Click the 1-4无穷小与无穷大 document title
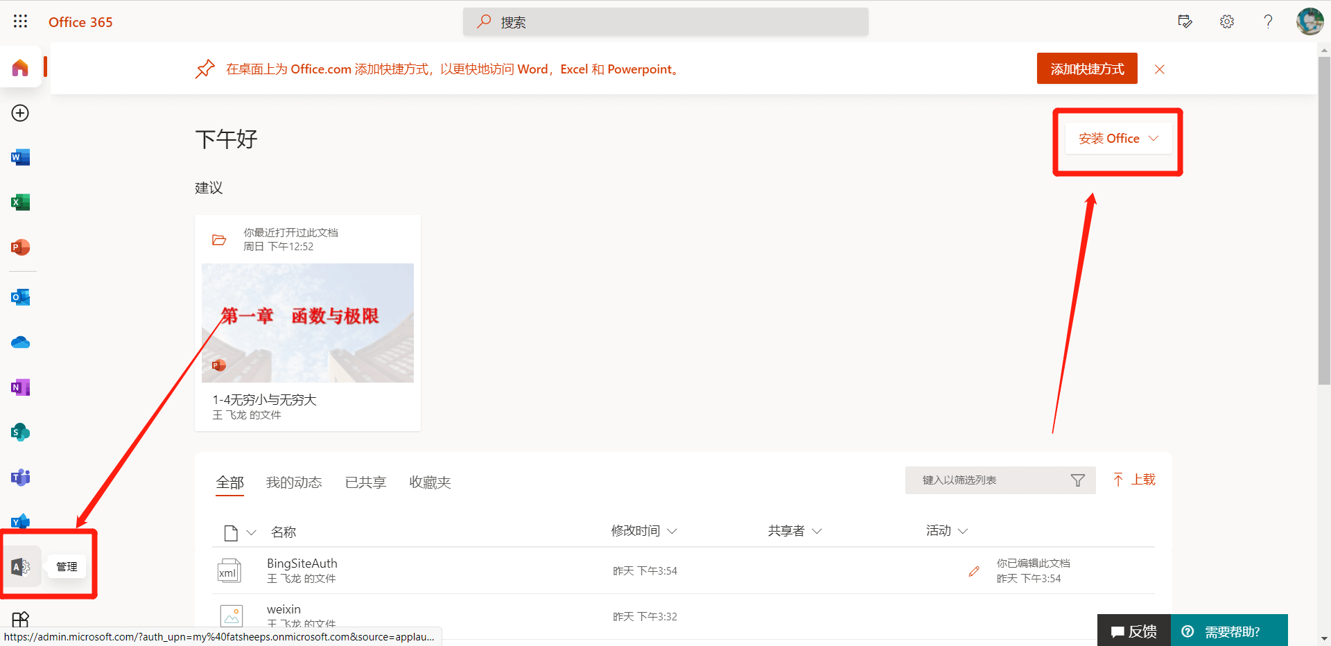Viewport: 1331px width, 646px height. point(264,400)
